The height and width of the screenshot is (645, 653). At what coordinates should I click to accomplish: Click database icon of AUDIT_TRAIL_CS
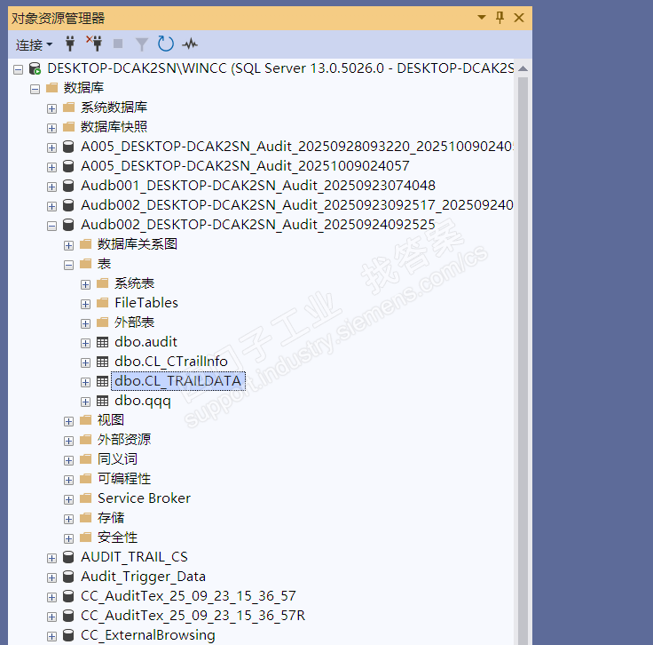[68, 557]
